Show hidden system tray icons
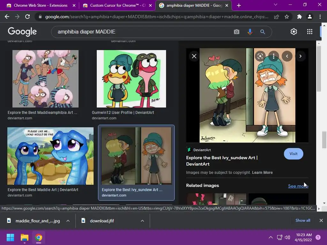This screenshot has height=245, width=327. [x=271, y=237]
